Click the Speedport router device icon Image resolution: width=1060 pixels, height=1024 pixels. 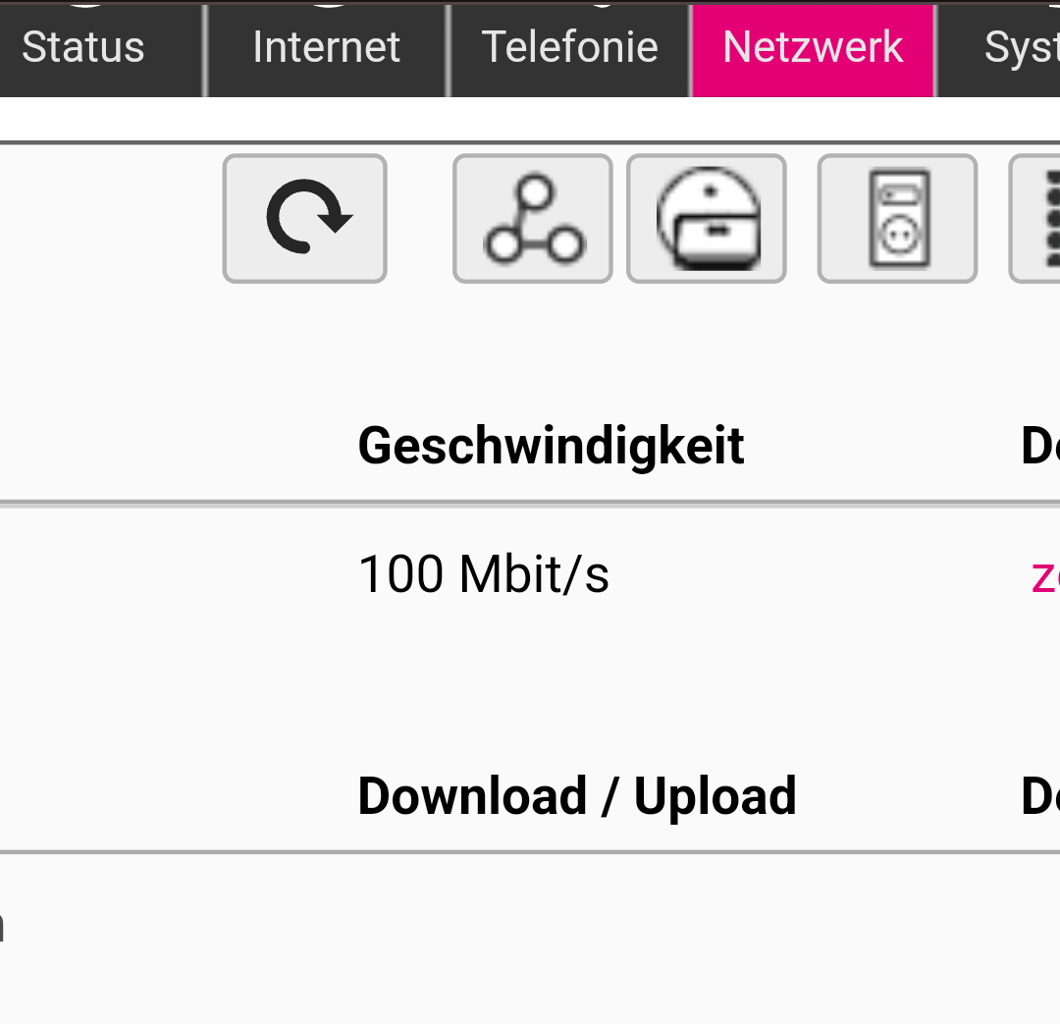click(x=707, y=218)
